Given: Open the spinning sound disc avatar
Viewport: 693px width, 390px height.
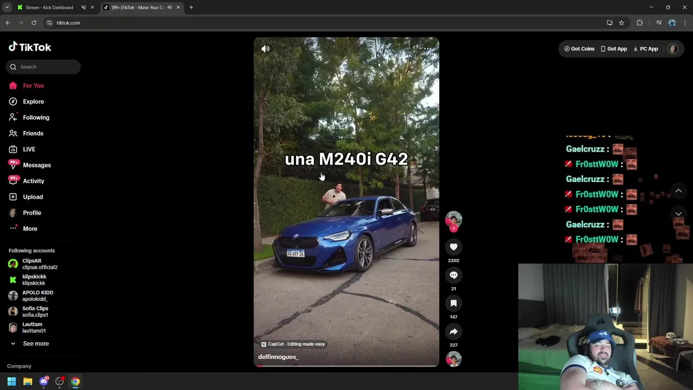Looking at the screenshot, I should coord(454,359).
